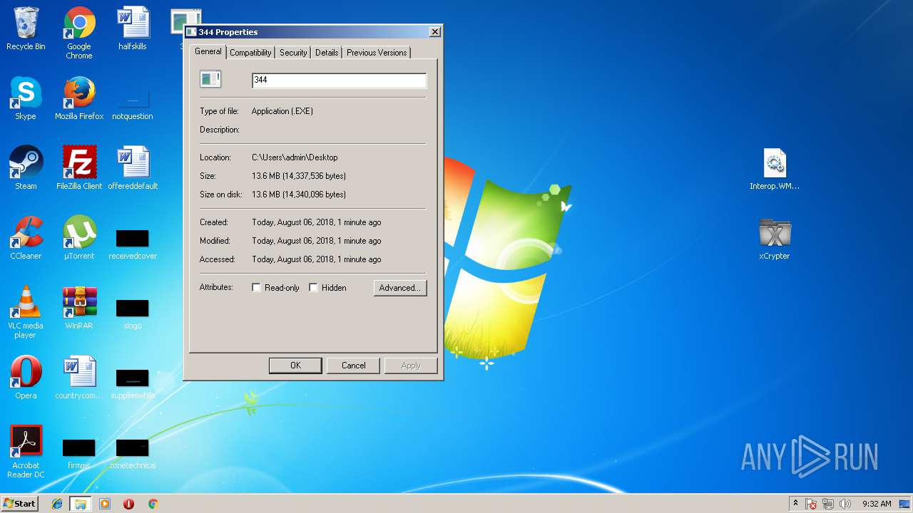Open the Security tab
This screenshot has height=513, width=913.
293,53
